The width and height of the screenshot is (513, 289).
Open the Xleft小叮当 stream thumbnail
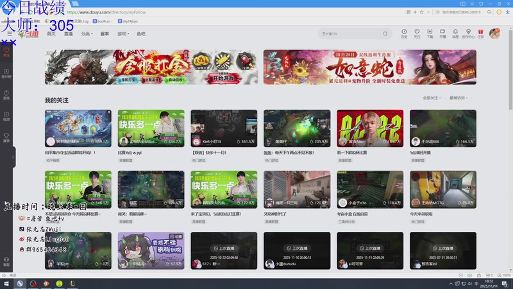coord(224,128)
